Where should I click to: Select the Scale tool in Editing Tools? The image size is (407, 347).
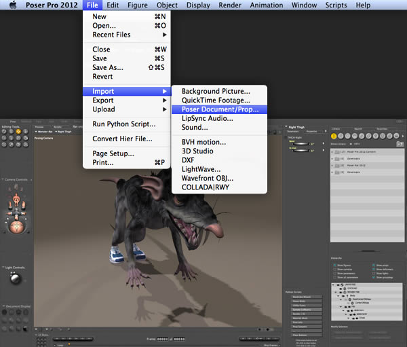click(x=4, y=138)
